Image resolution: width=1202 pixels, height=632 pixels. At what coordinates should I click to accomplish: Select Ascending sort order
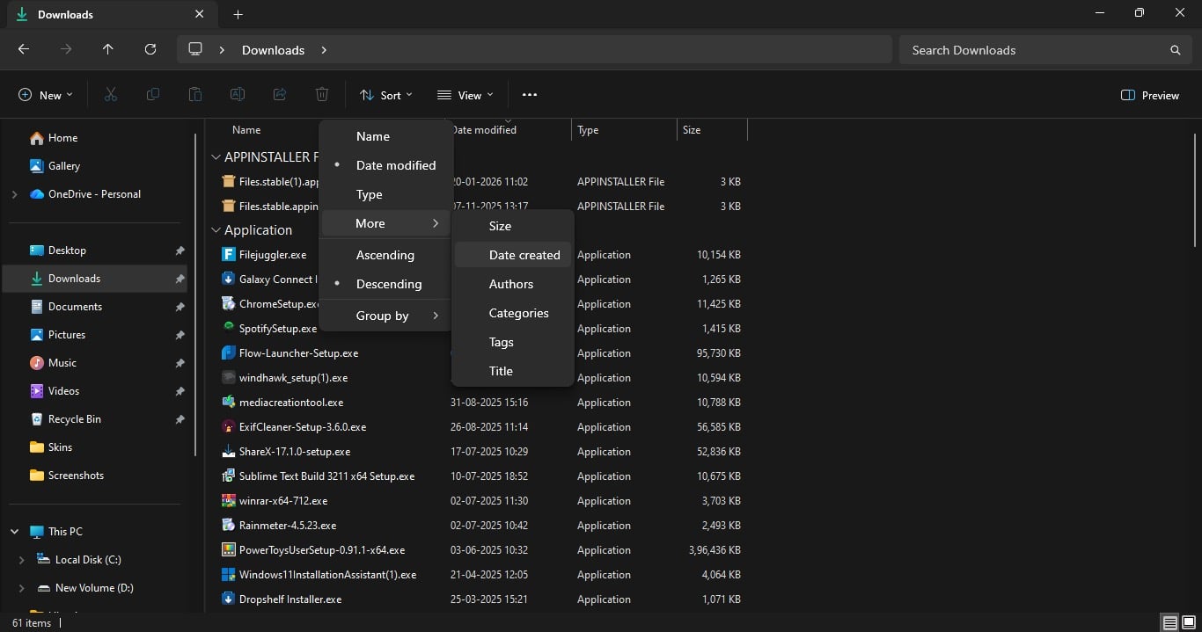[x=386, y=255]
